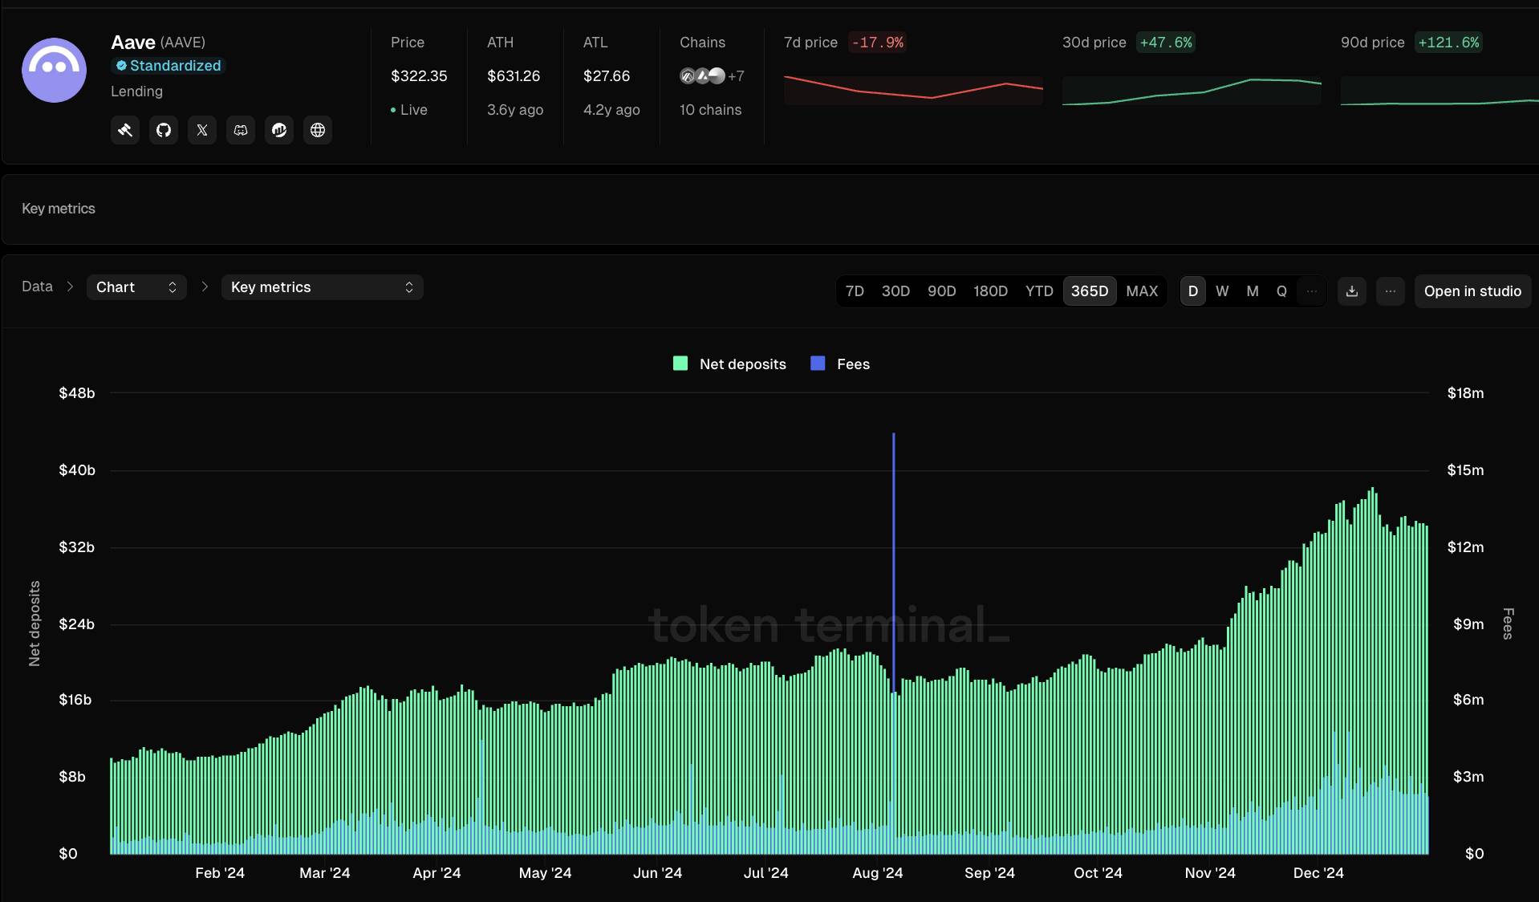Click the Lending category label

(136, 91)
